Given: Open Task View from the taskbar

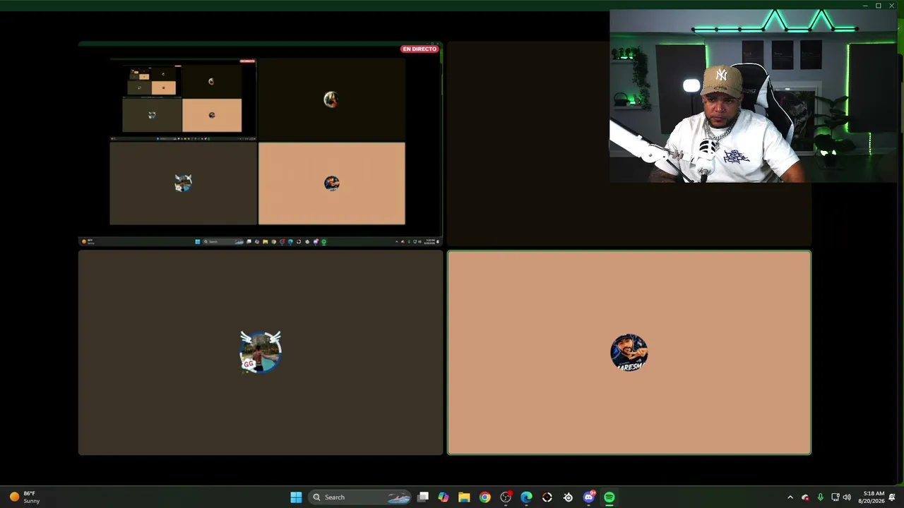Looking at the screenshot, I should [423, 497].
